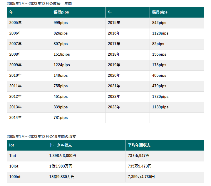The height and width of the screenshot is (186, 211).
Task: Click the 2014年 year cell
Action: (16, 118)
